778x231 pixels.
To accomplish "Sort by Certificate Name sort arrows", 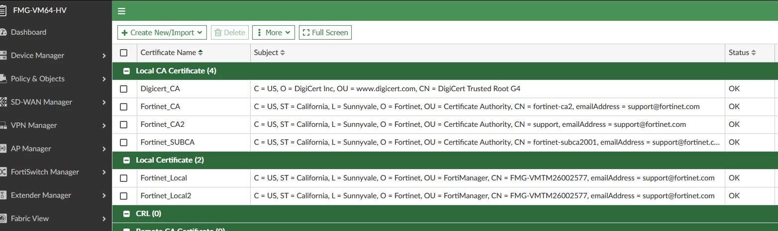I will [200, 53].
